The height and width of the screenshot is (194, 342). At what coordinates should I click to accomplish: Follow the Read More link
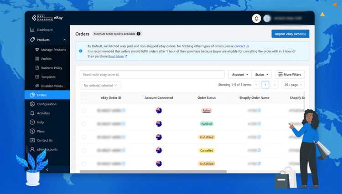coord(116,56)
